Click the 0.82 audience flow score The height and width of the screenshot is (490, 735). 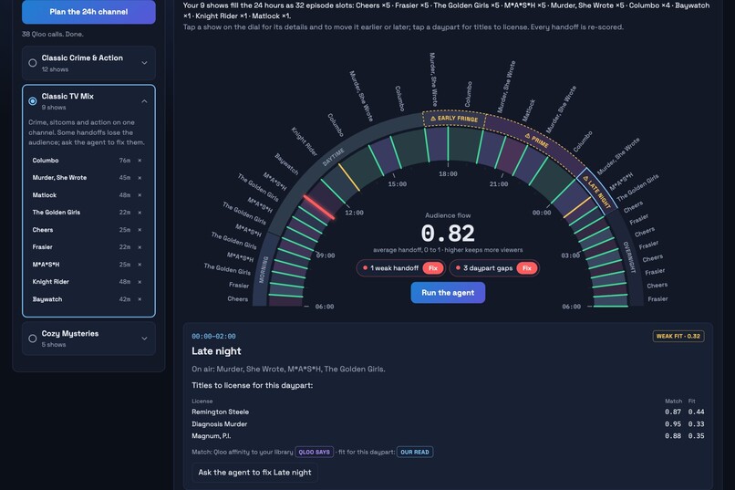tap(448, 233)
